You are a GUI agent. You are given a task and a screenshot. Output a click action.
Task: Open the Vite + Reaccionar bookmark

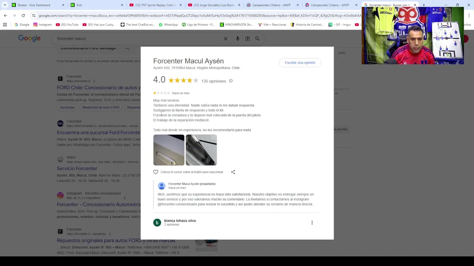(x=272, y=24)
